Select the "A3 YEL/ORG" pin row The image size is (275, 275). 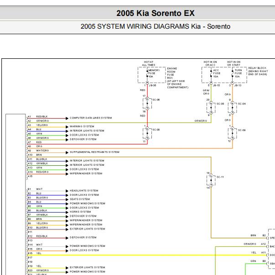point(37,125)
